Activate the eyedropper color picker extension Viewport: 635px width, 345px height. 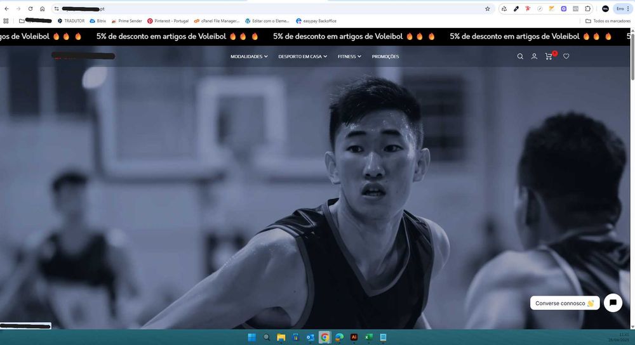[x=516, y=8]
